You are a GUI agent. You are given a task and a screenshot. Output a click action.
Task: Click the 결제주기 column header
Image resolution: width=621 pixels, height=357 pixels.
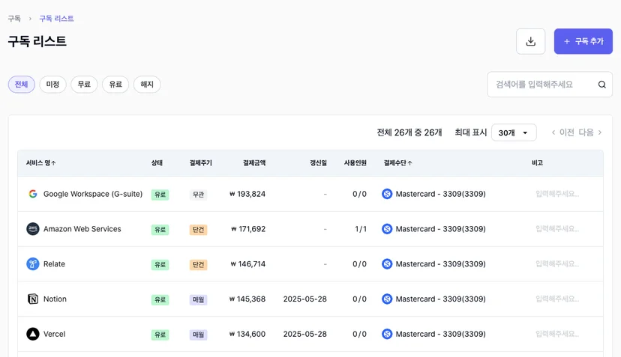click(x=201, y=163)
